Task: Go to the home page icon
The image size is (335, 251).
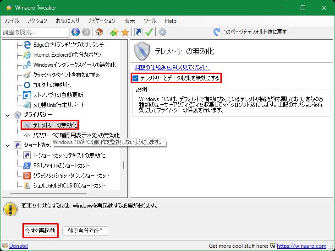Action: pyautogui.click(x=99, y=32)
